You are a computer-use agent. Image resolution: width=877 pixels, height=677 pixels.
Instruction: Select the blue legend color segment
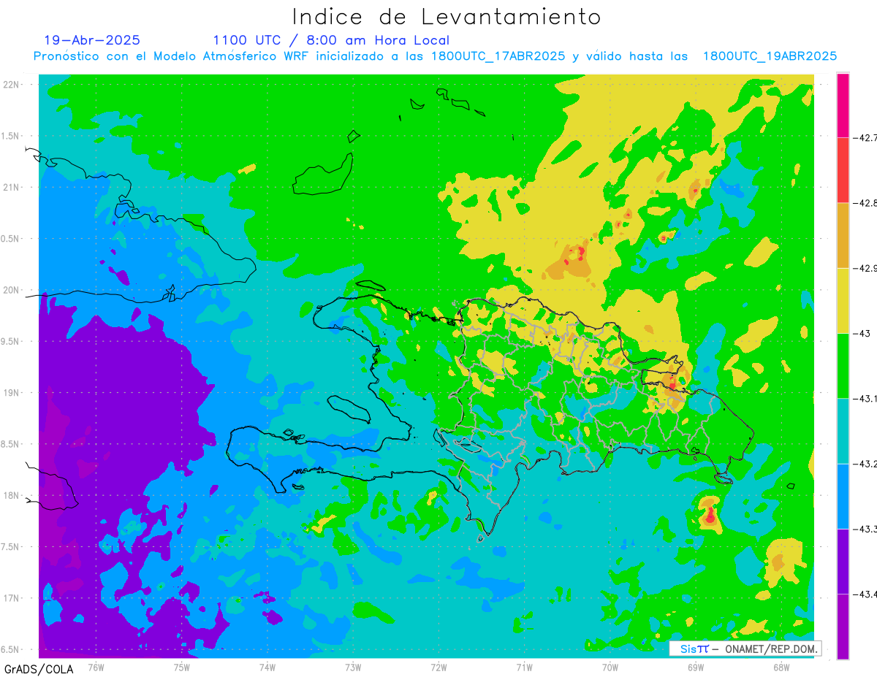click(843, 496)
